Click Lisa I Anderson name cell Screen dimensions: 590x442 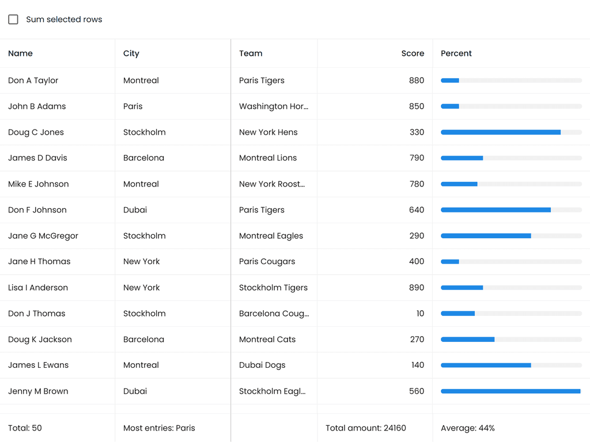38,288
